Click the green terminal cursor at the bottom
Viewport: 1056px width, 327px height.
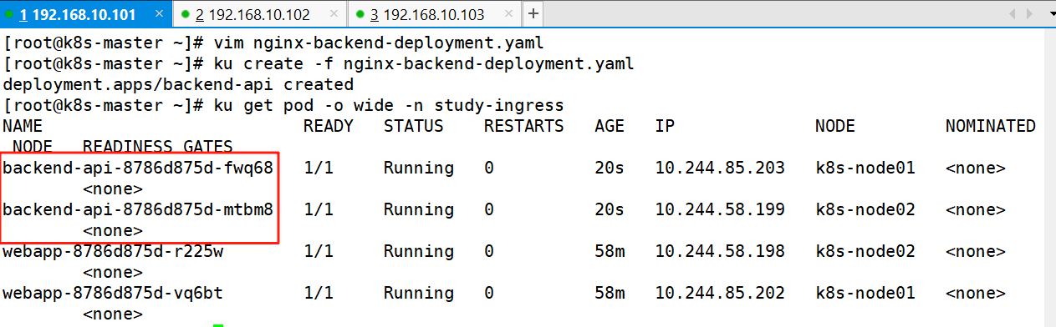point(218,325)
